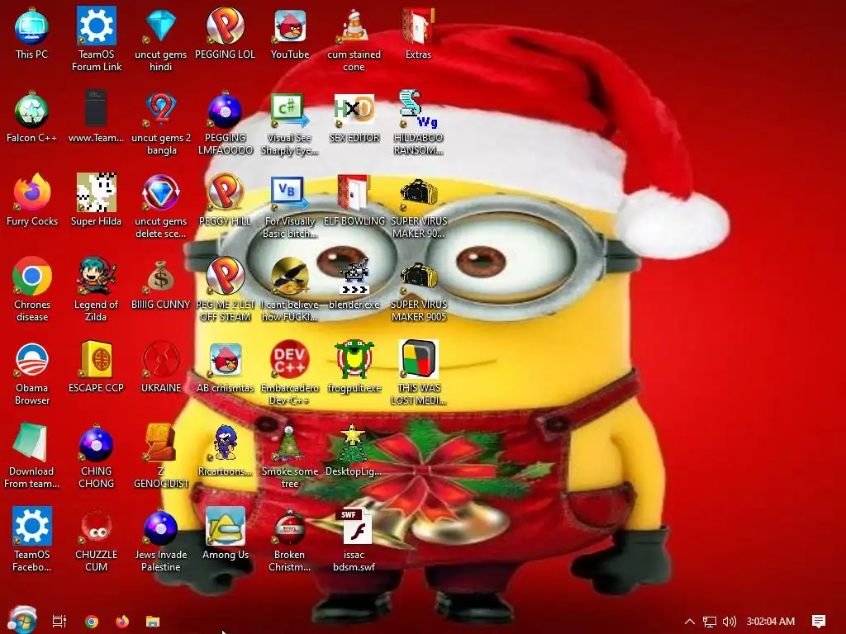Screen dimensions: 846x634
Task: Open File Explorer from the taskbar
Action: point(153,622)
